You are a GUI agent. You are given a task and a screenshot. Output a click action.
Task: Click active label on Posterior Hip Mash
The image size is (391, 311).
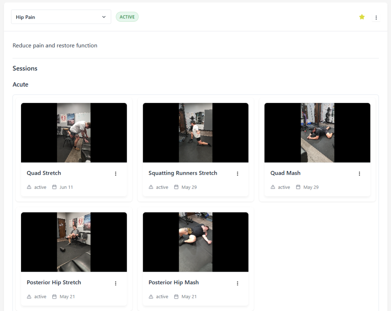point(162,296)
